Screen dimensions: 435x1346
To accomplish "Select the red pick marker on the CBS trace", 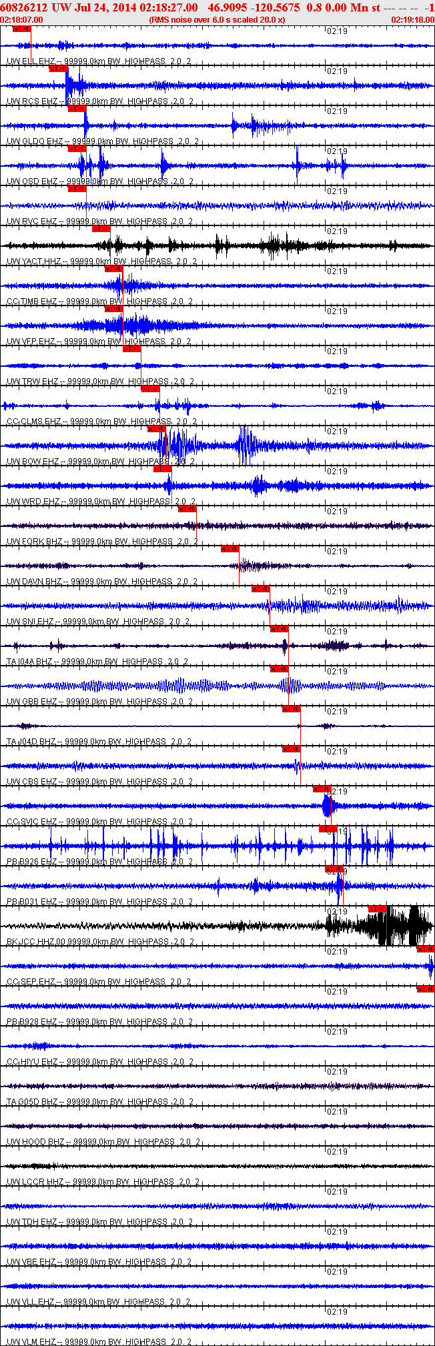I will tap(291, 749).
